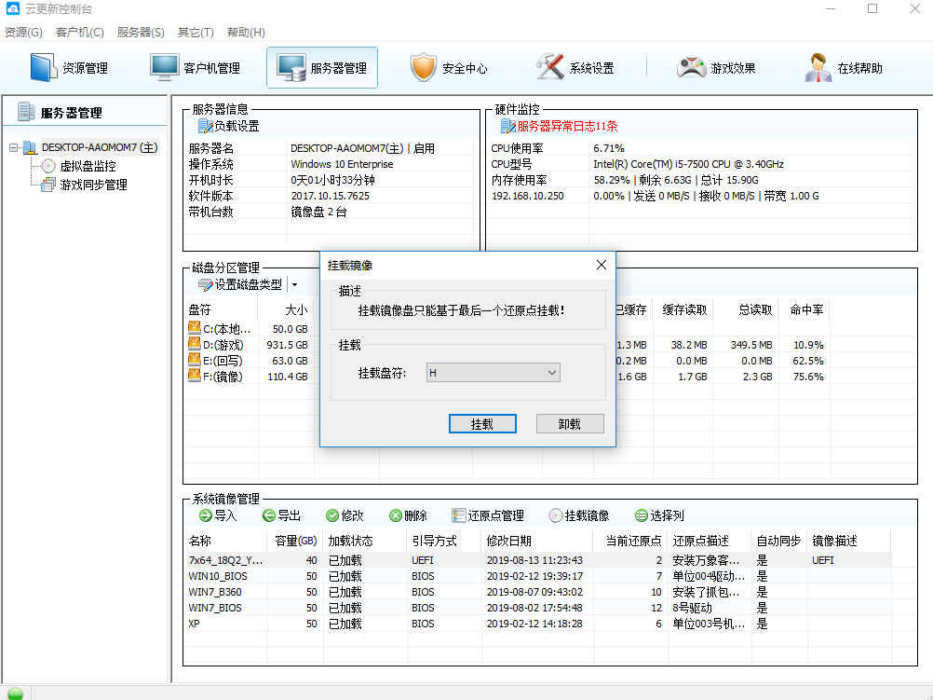This screenshot has width=933, height=700.
Task: Open 在线帮助 person icon
Action: (x=818, y=67)
